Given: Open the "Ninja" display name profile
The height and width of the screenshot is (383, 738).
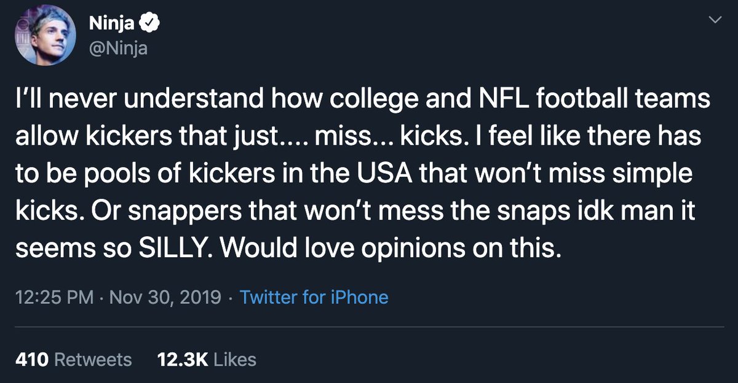Looking at the screenshot, I should coord(111,24).
